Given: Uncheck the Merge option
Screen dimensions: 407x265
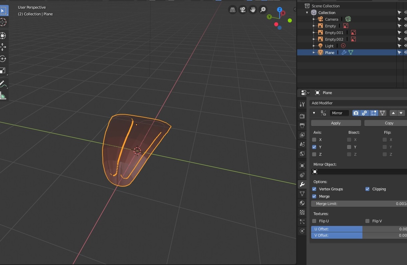Looking at the screenshot, I should 314,196.
